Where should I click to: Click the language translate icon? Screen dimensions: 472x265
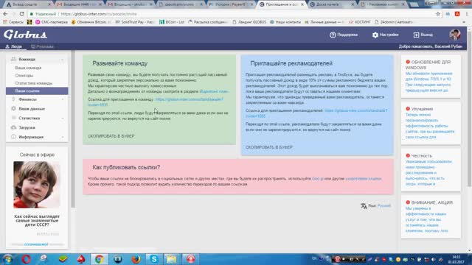coord(364,206)
